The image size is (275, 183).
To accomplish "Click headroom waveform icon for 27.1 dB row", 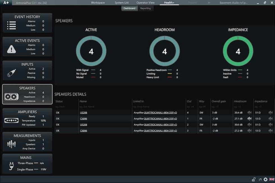I will click(x=249, y=119).
